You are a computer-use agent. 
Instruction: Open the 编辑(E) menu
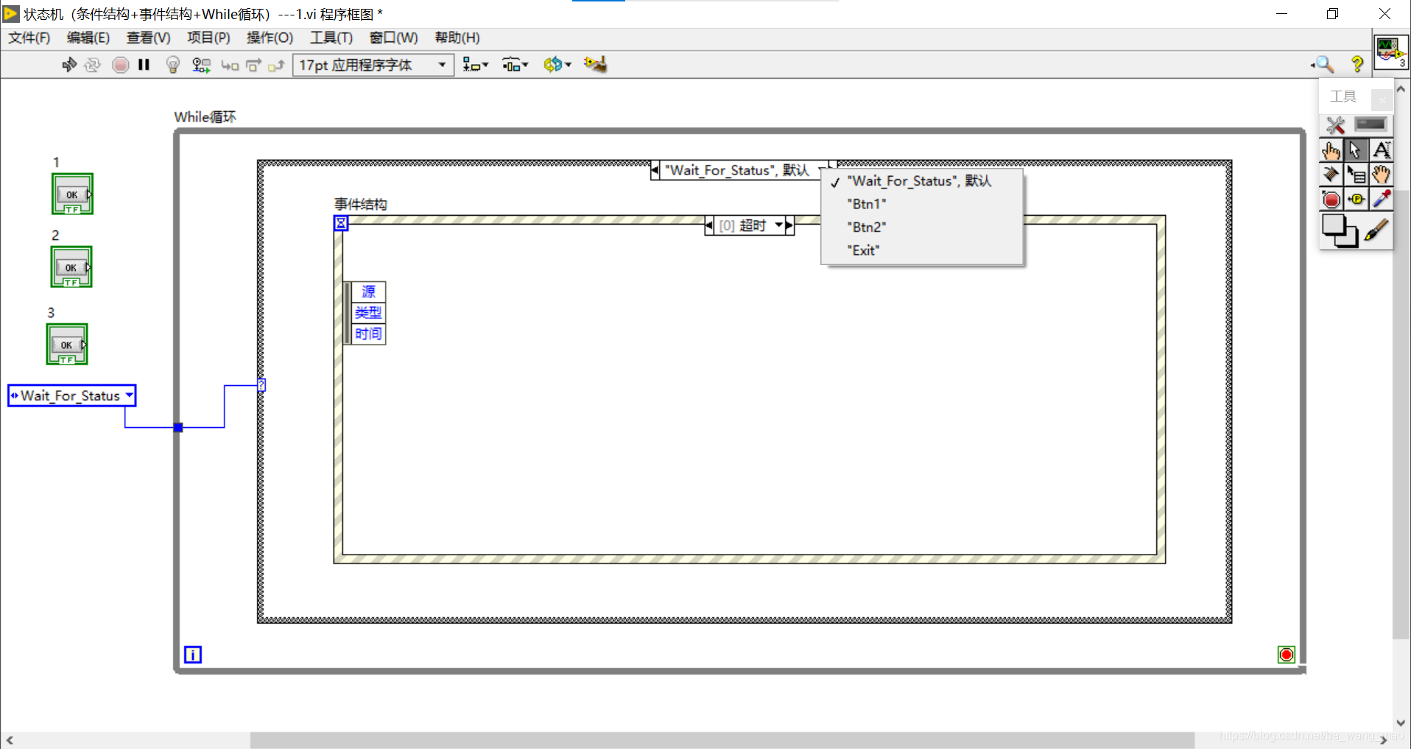tap(88, 38)
